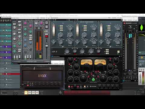
Task: Click the upper square icon button in the SSL strip's top-right
Action: pos(47,23)
